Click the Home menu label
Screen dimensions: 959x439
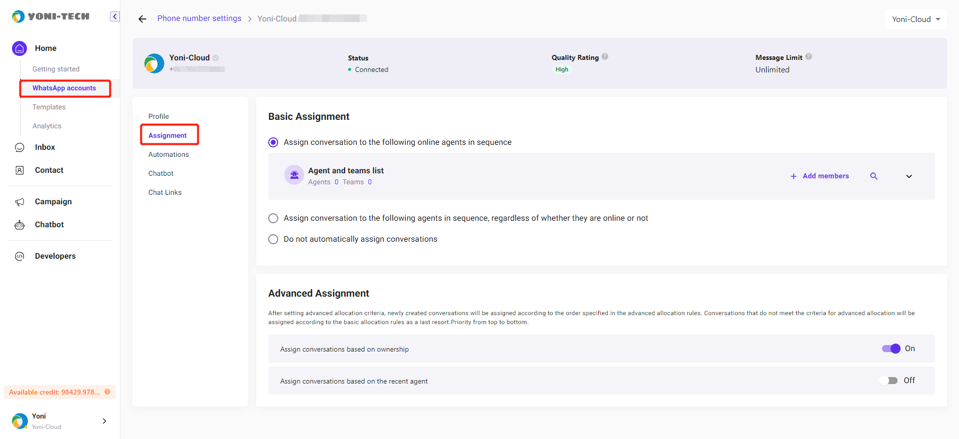pyautogui.click(x=45, y=48)
